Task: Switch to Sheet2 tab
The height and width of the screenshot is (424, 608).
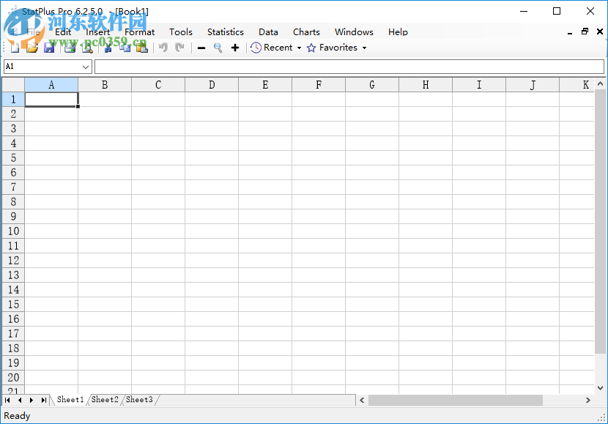Action: (x=104, y=400)
